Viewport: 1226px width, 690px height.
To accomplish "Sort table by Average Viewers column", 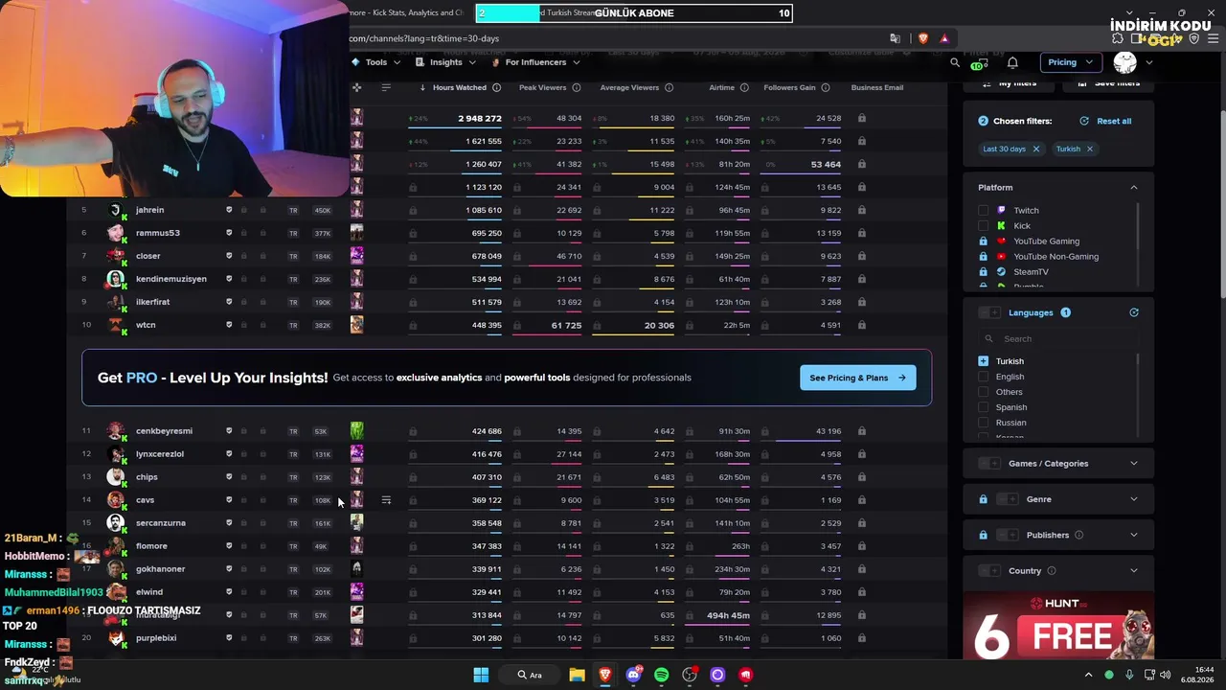I will (x=629, y=87).
